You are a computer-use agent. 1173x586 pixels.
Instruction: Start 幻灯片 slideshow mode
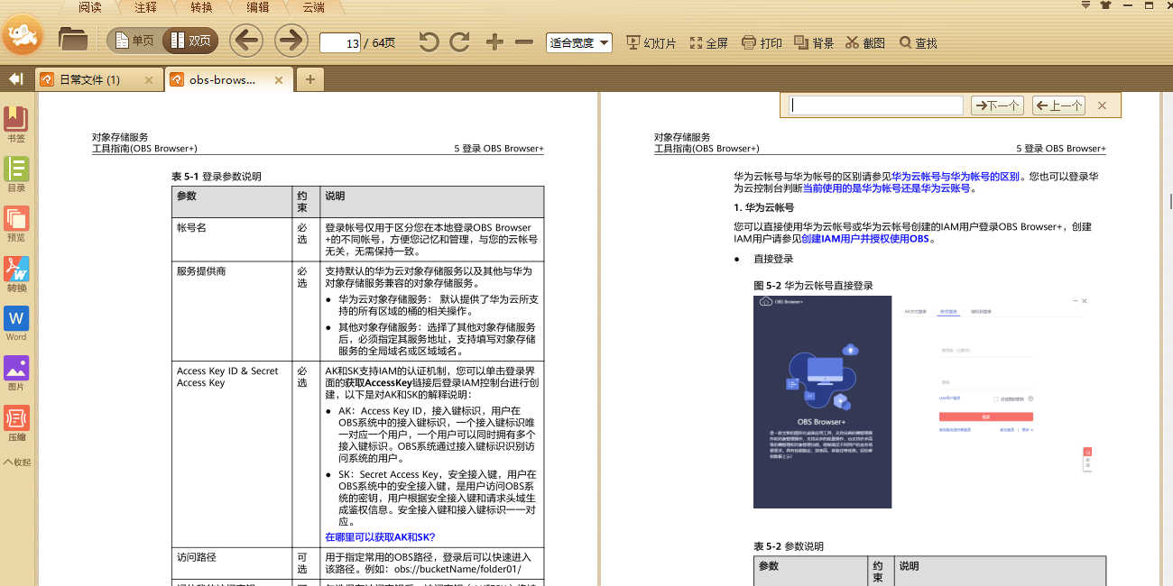click(x=650, y=42)
